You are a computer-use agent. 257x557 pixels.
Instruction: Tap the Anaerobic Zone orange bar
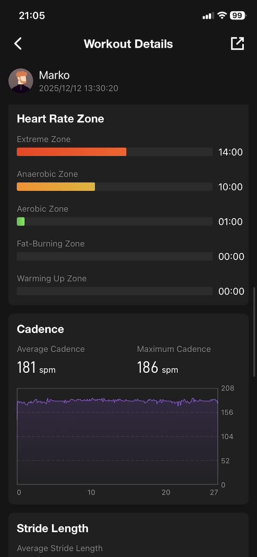pos(56,187)
